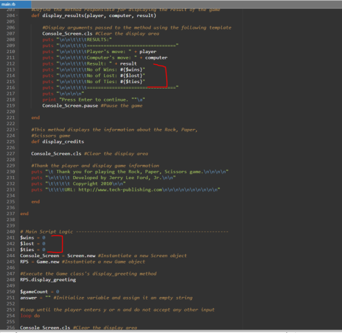Click the '#Scissors game' comment line
The width and height of the screenshot is (342, 333).
(51, 136)
